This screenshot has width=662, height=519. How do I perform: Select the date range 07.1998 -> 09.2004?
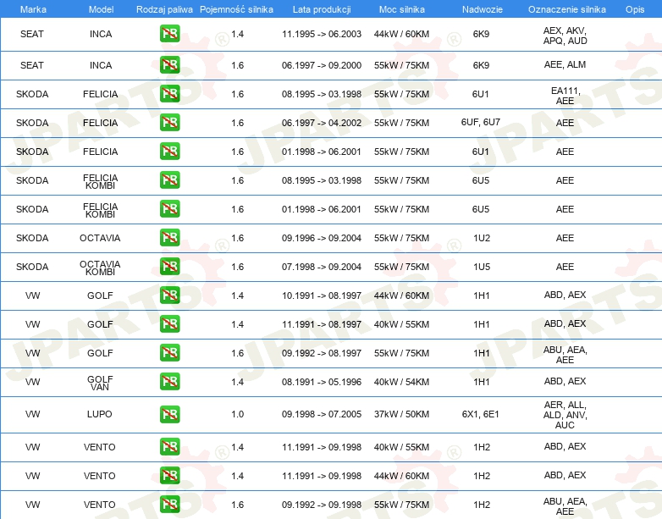322,267
